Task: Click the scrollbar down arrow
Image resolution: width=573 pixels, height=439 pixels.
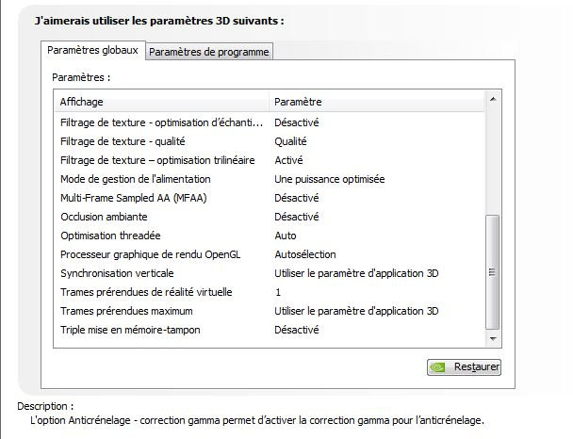Action: tap(493, 339)
